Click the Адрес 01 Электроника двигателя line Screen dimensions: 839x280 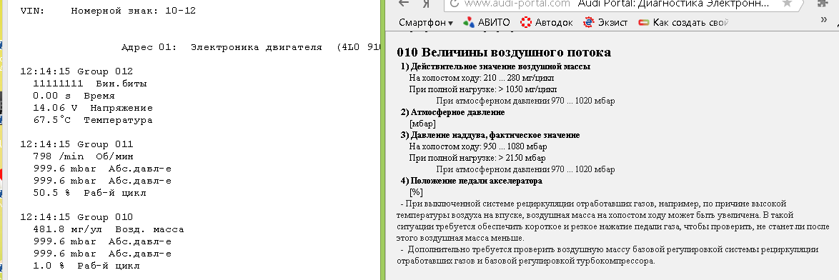point(250,47)
